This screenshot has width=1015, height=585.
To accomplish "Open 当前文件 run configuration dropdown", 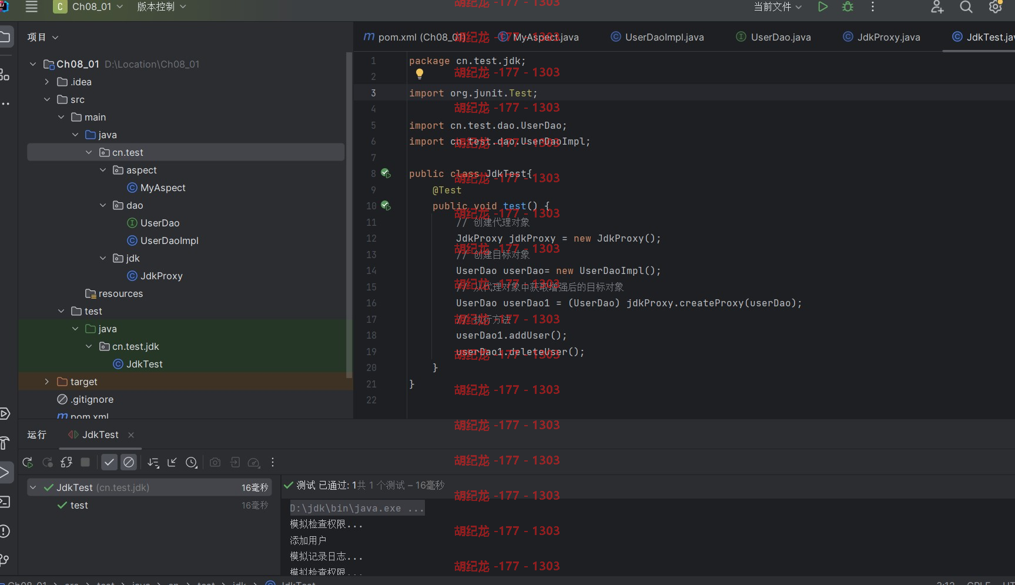I will [x=778, y=6].
